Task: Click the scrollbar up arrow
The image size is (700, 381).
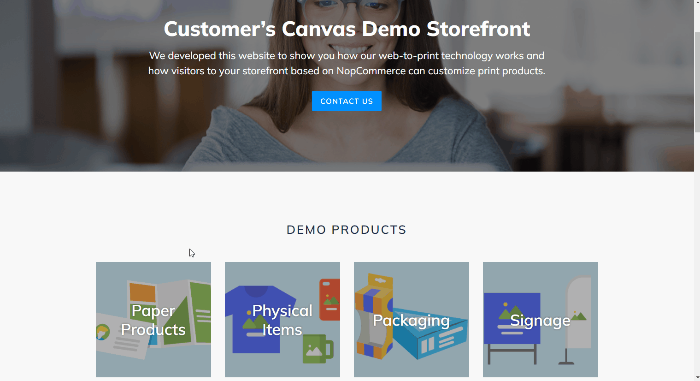Action: point(697,4)
